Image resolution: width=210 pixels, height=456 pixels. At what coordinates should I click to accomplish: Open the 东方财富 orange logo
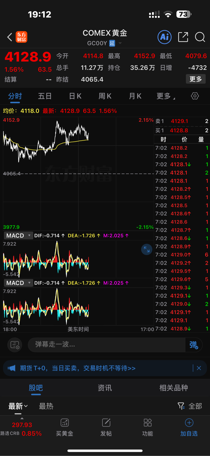22,37
